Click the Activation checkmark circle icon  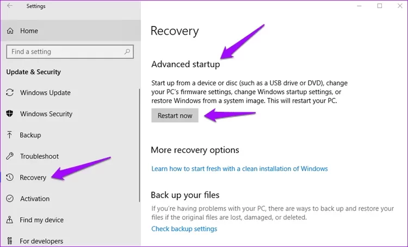[x=10, y=199]
